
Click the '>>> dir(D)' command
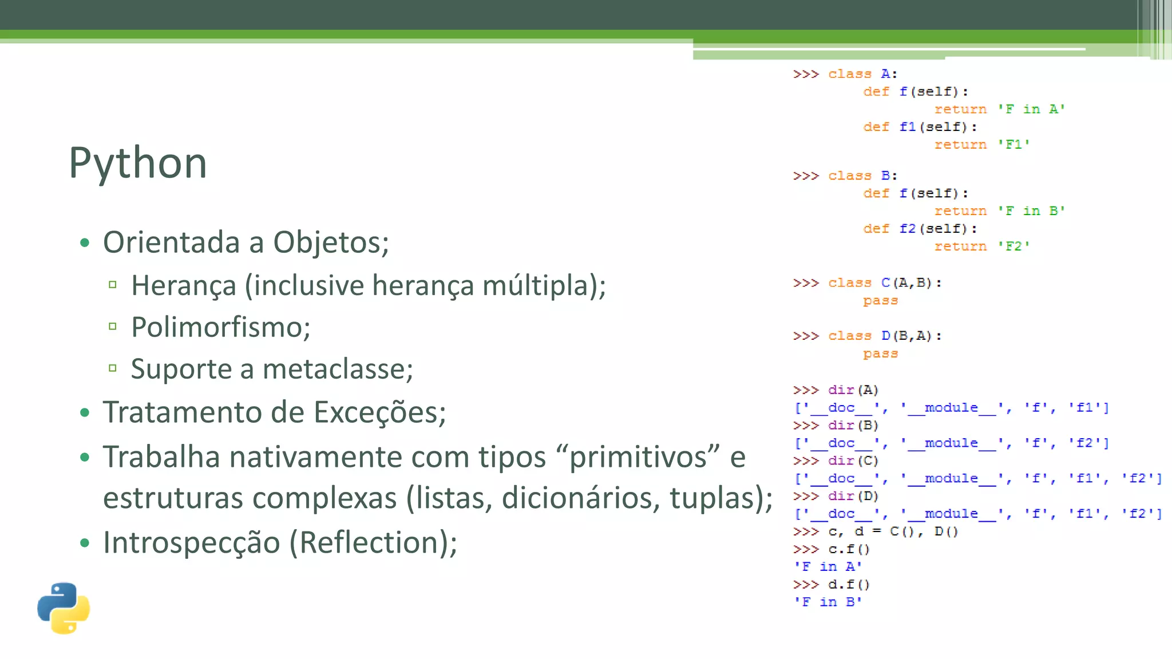click(836, 497)
